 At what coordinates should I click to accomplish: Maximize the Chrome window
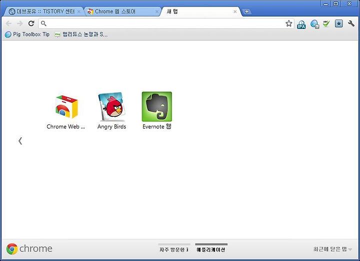[x=336, y=3]
